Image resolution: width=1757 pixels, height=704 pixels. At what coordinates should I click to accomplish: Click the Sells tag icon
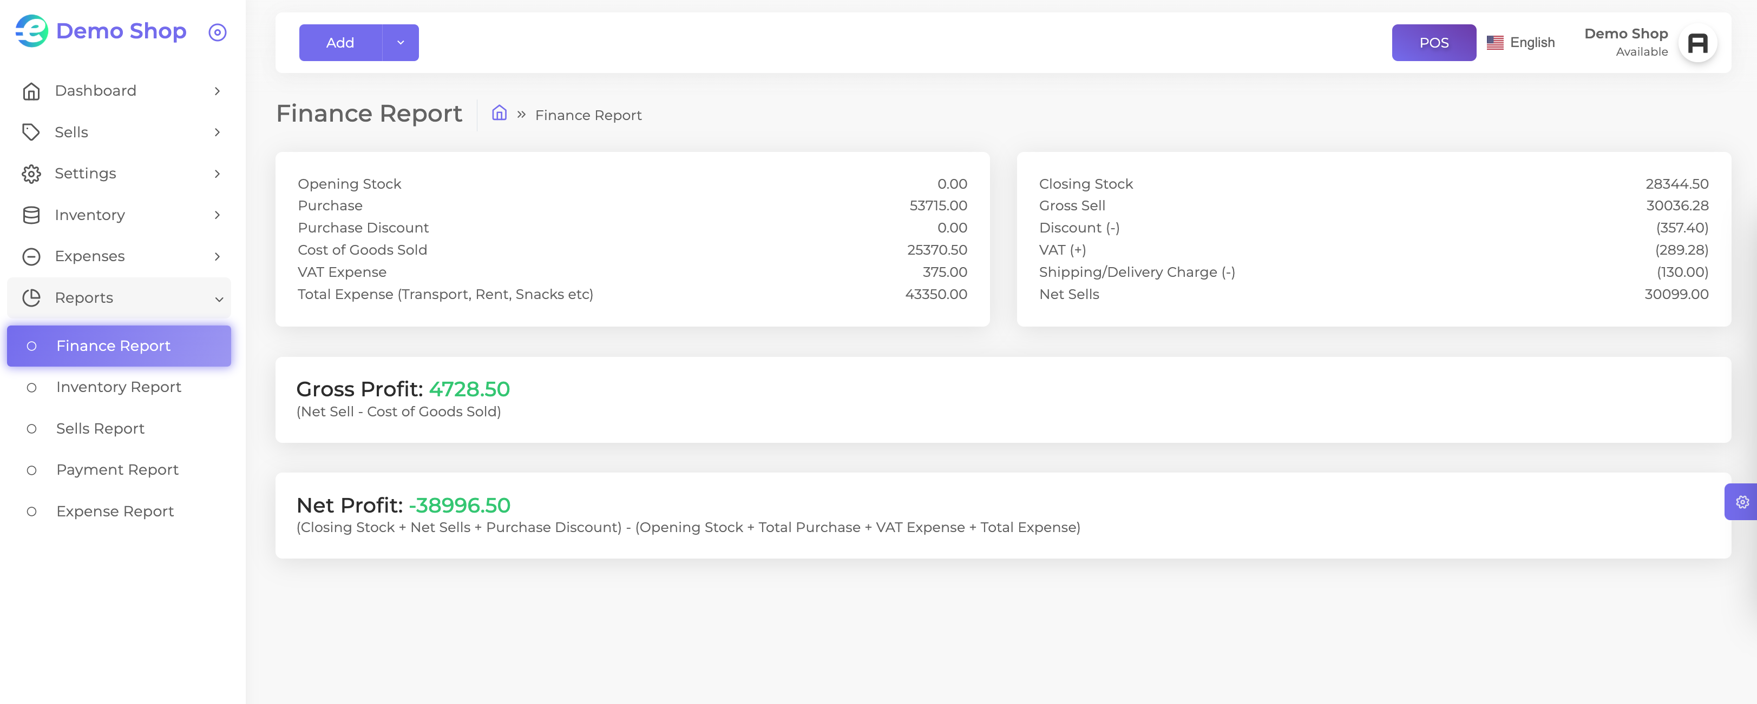pyautogui.click(x=31, y=132)
